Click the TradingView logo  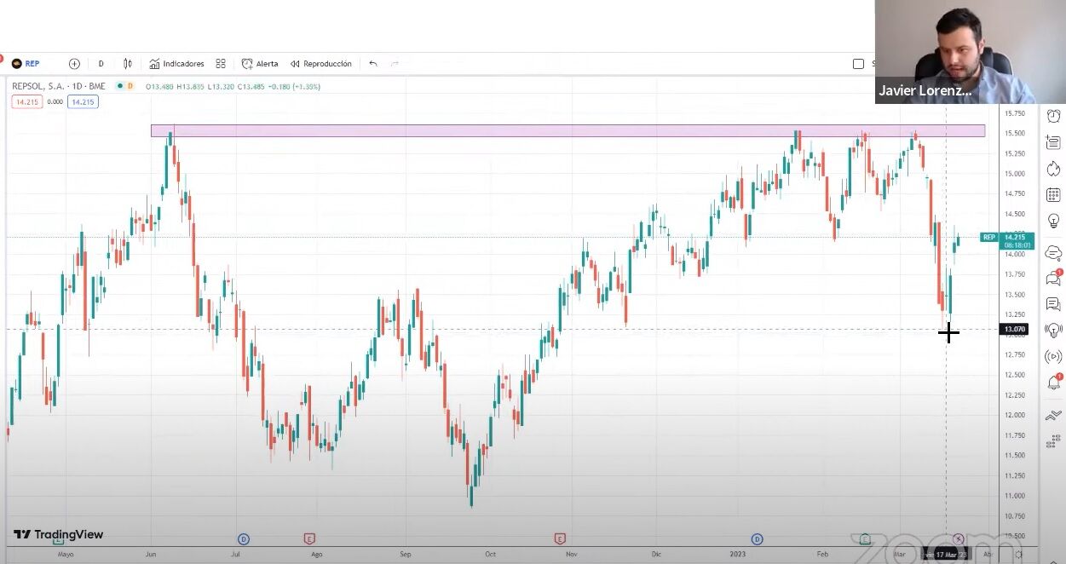pyautogui.click(x=58, y=535)
